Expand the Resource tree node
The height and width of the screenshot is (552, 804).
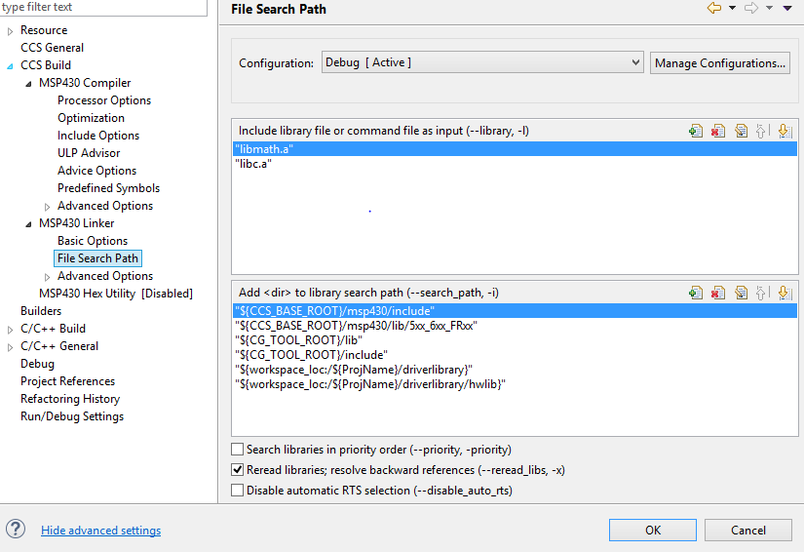click(11, 30)
